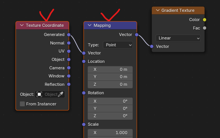Select the Texture Coordinate node title
Viewport: 220px width, 138px height.
[x=45, y=25]
